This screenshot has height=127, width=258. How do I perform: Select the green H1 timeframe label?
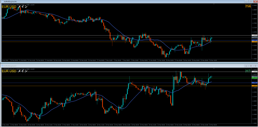tap(248, 71)
